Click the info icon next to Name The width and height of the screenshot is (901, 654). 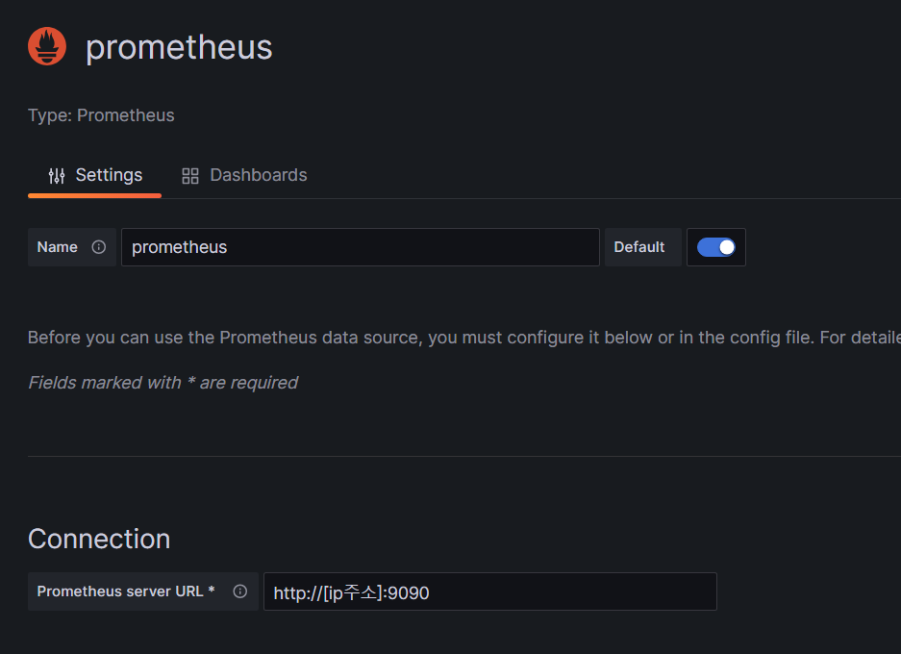[99, 247]
